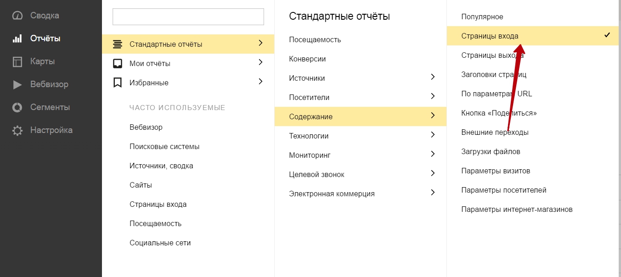Open the Настройка gear icon
The height and width of the screenshot is (277, 621).
pos(17,130)
